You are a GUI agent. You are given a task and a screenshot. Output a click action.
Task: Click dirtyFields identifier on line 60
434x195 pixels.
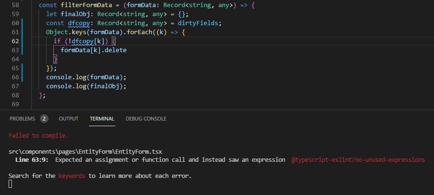coord(198,23)
